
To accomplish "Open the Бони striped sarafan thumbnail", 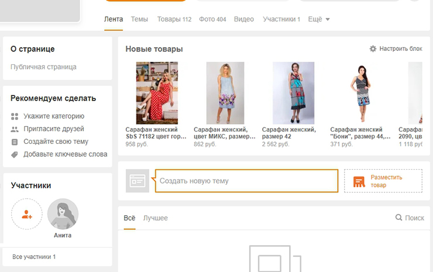I will tap(362, 93).
